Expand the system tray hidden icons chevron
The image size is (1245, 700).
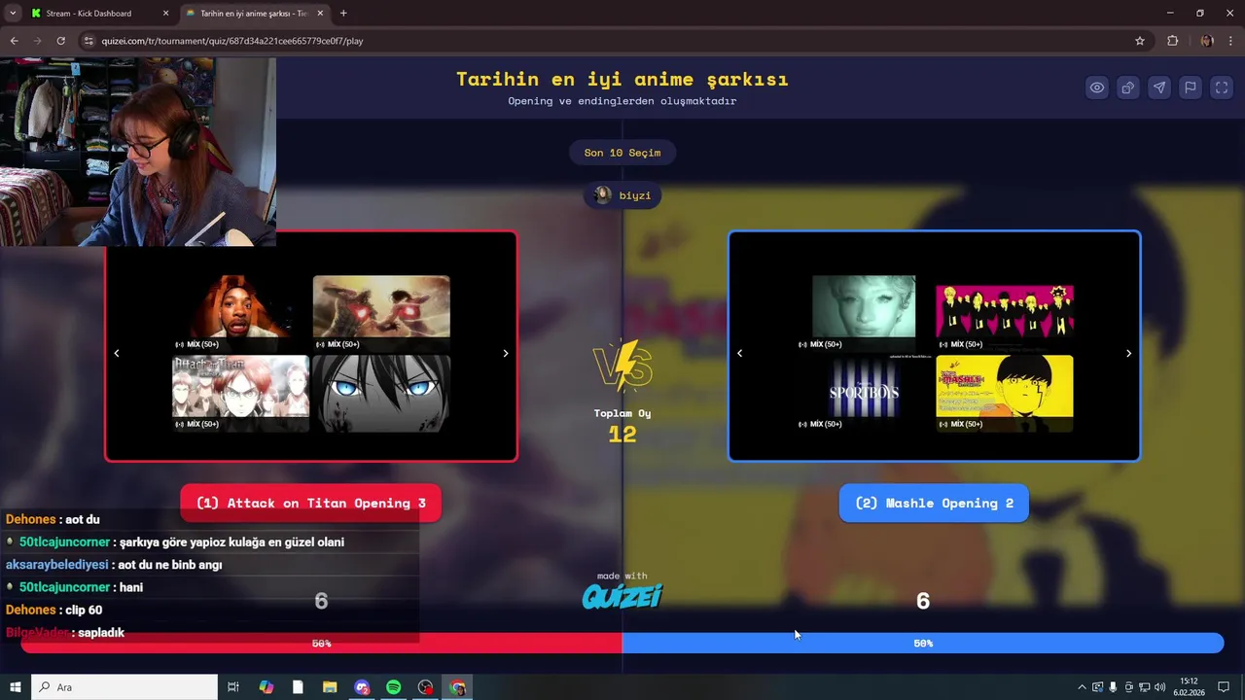tap(1082, 687)
